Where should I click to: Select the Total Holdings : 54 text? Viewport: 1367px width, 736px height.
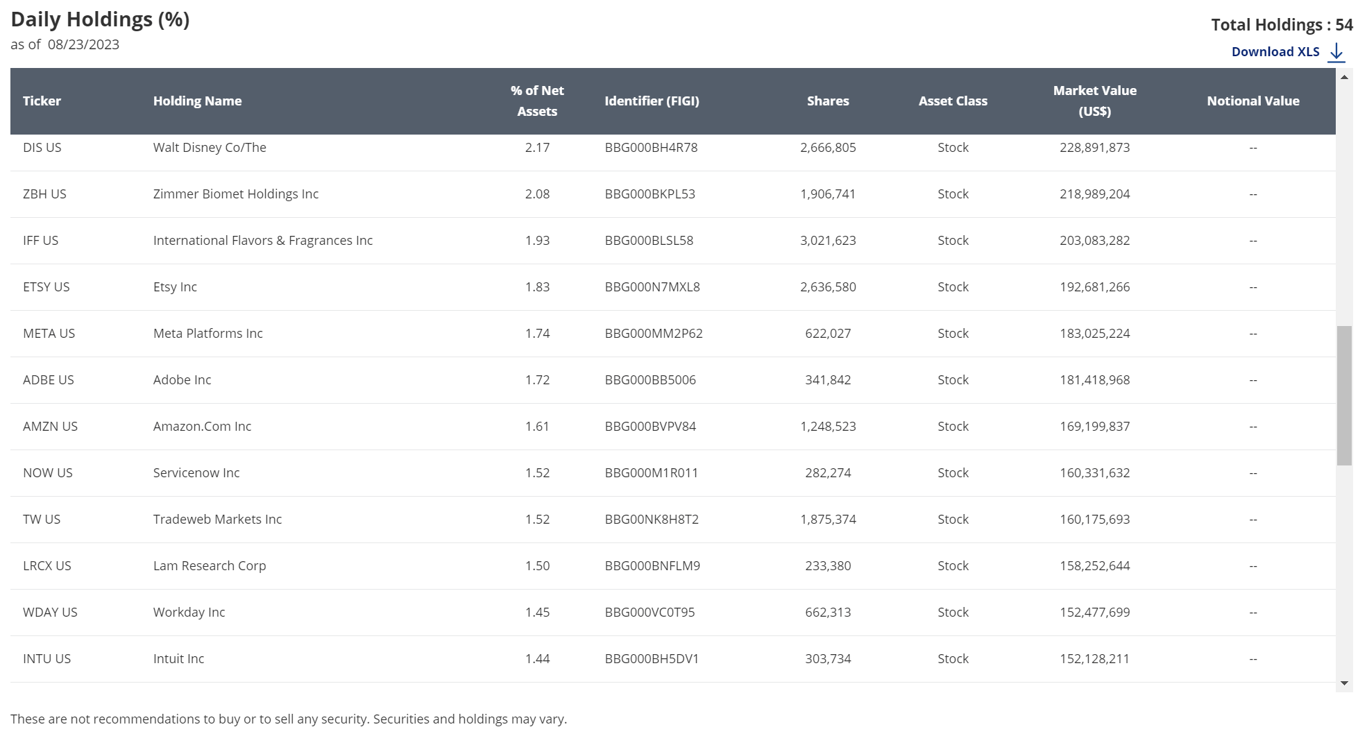tap(1282, 25)
